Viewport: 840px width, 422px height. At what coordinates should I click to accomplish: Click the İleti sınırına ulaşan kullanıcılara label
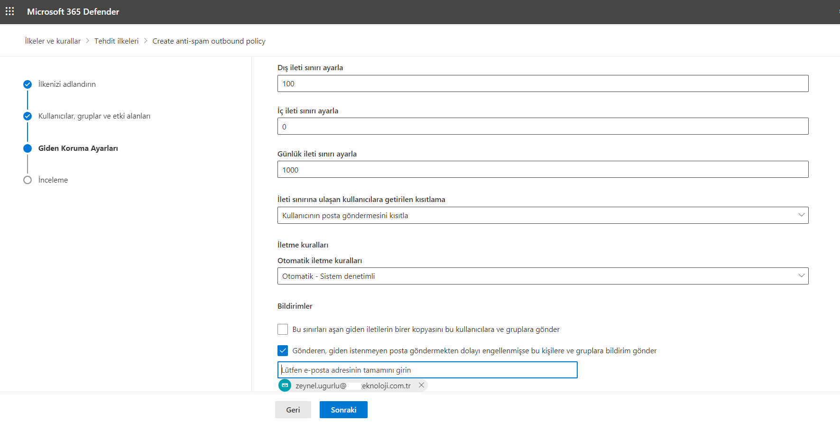coord(361,200)
